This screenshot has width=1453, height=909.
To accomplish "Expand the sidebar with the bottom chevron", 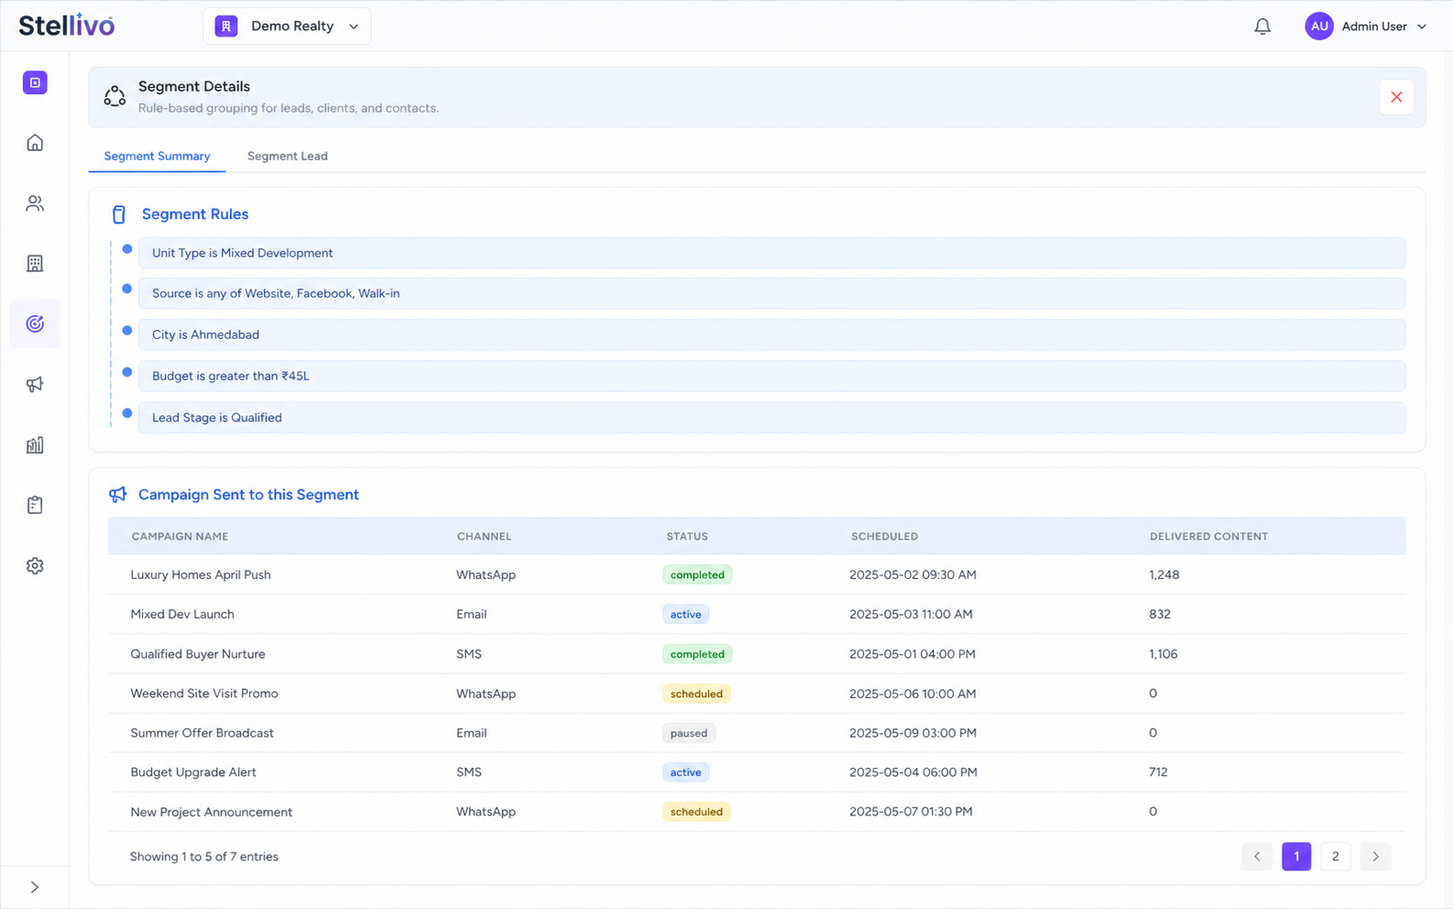I will [x=35, y=887].
